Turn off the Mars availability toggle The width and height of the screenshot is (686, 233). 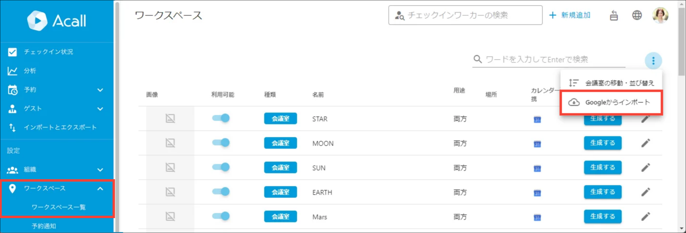pos(221,216)
